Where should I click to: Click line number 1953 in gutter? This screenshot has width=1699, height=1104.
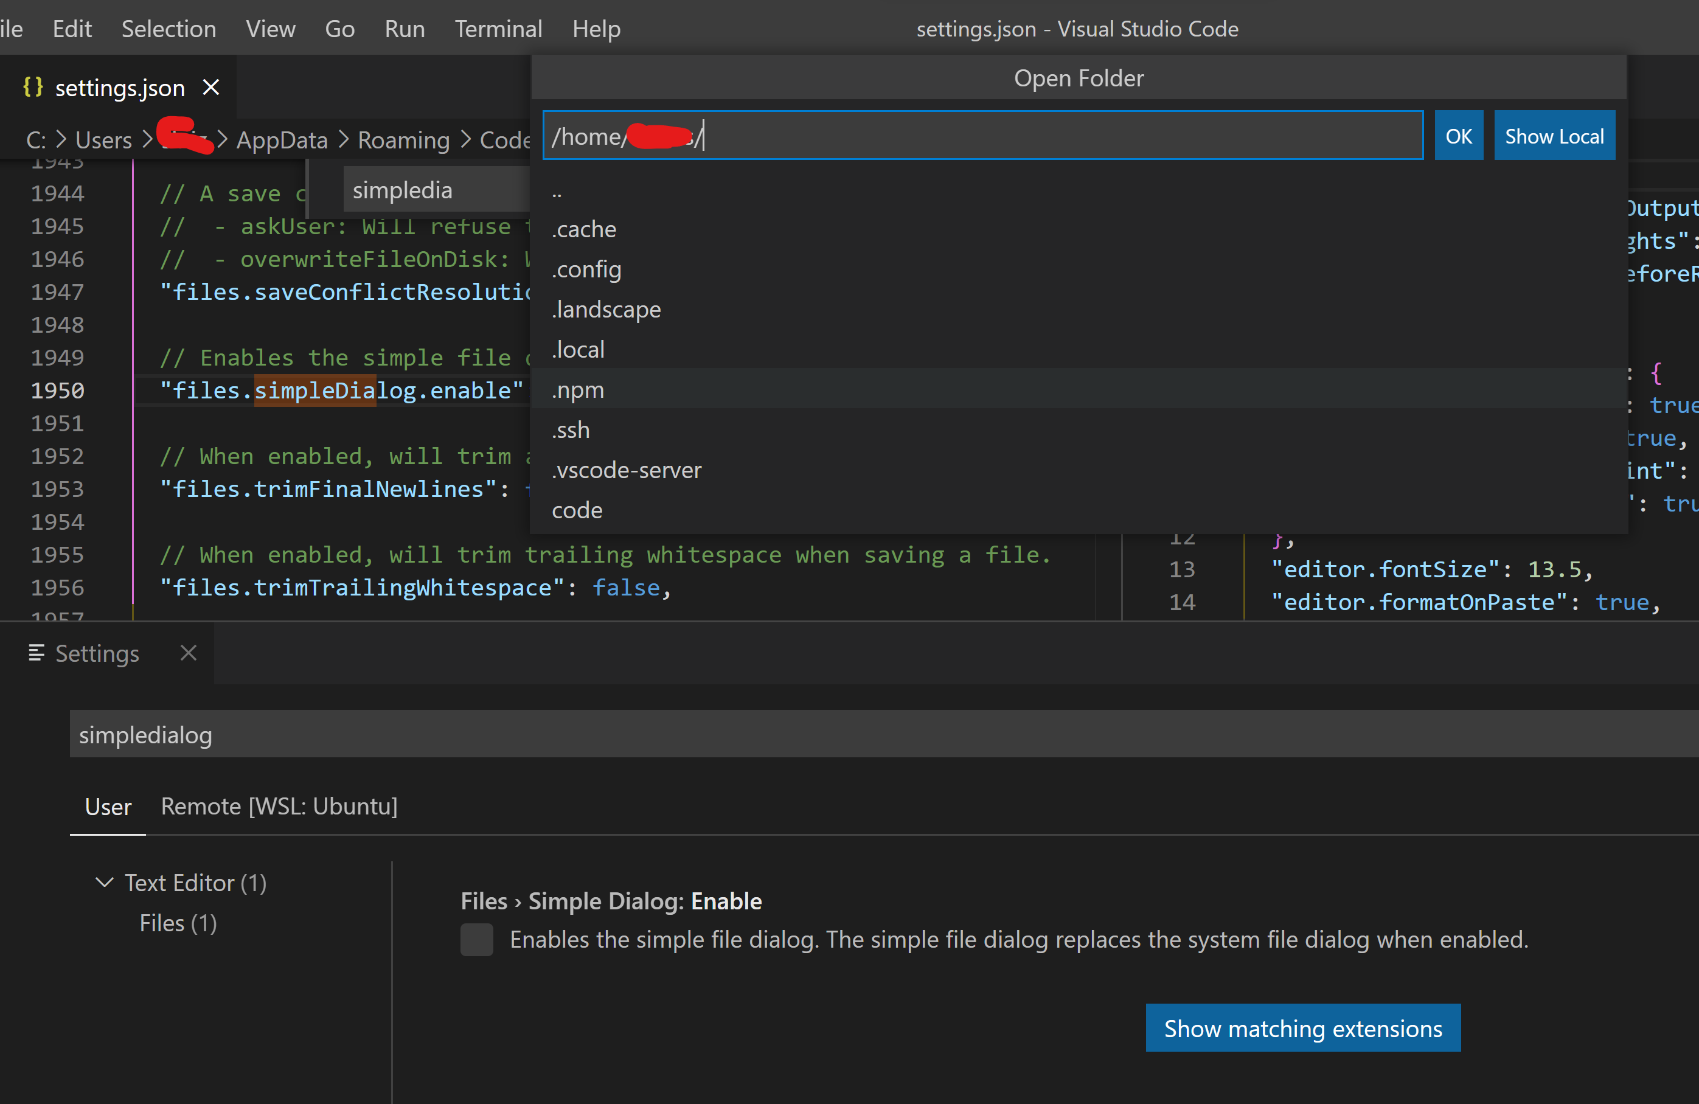(x=57, y=489)
